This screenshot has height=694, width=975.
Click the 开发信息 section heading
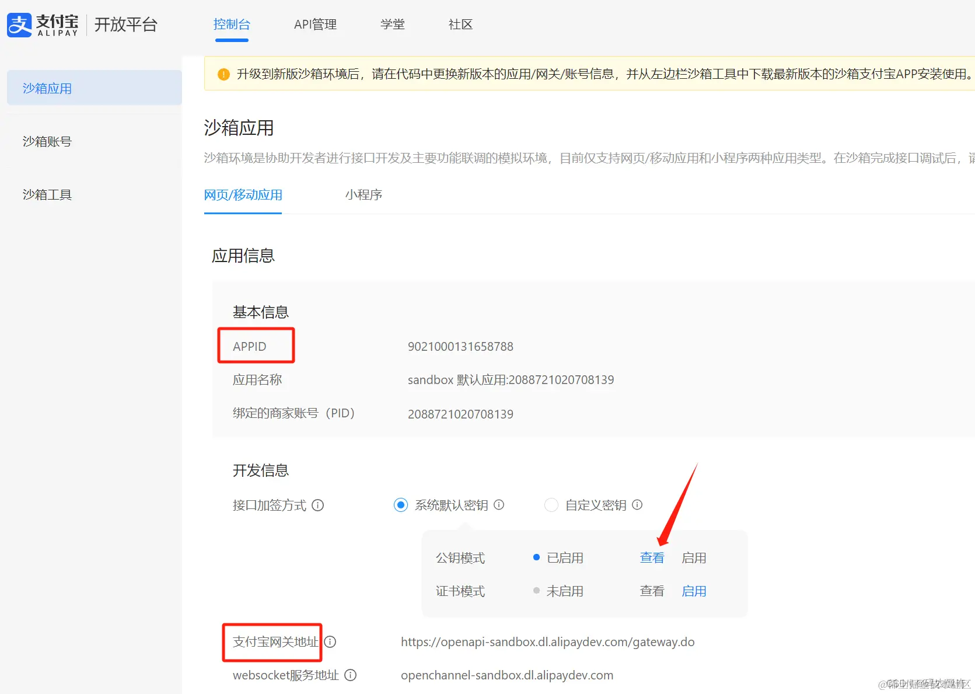[x=261, y=470]
